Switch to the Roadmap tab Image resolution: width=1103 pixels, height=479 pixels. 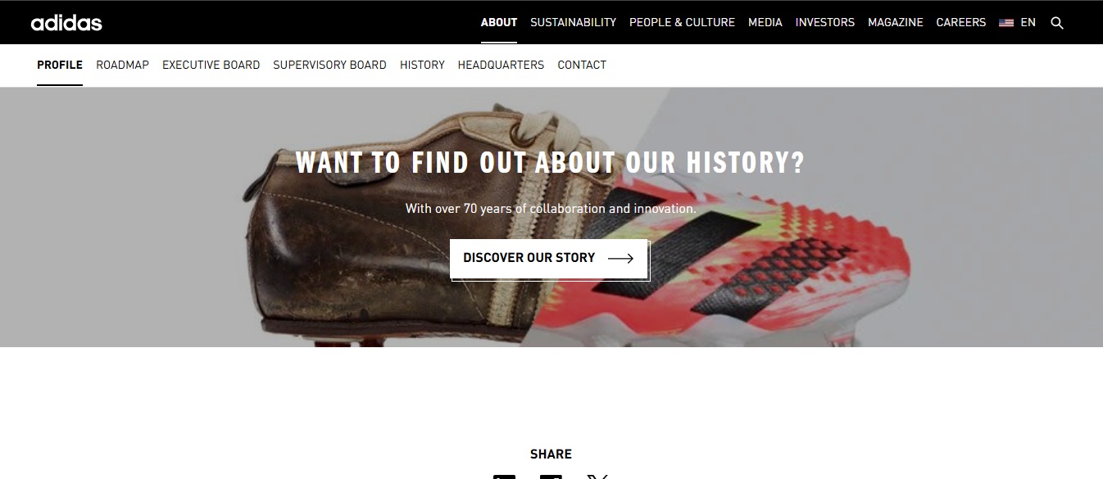[x=122, y=65]
